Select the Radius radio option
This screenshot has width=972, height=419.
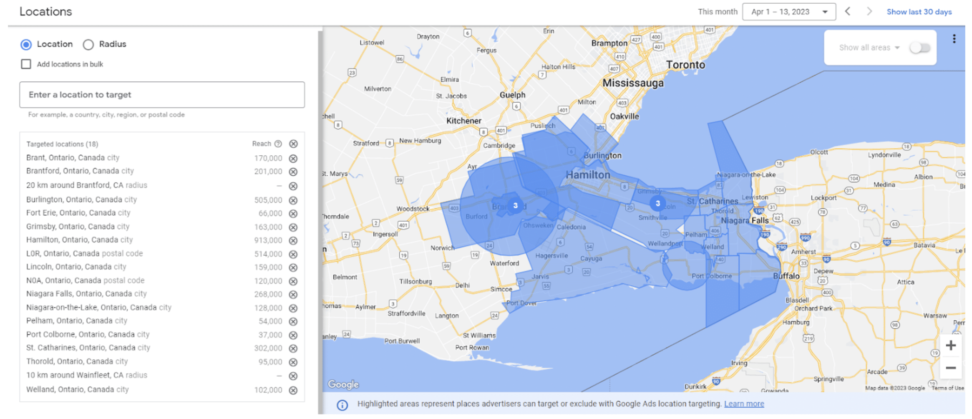pos(88,45)
